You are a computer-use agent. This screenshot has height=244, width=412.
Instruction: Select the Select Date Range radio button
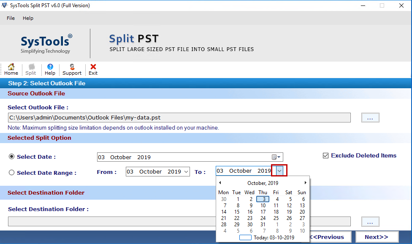click(x=11, y=173)
